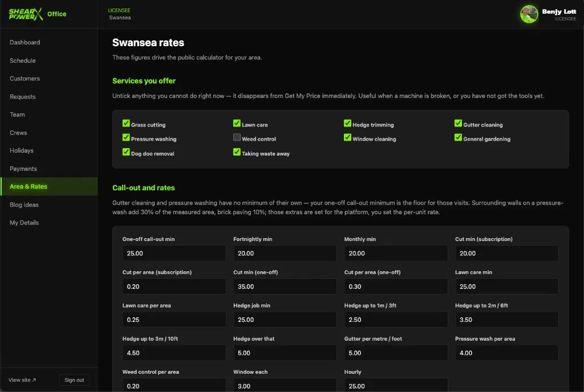Edit the Monthly min value
584x392 pixels.
[x=396, y=254]
